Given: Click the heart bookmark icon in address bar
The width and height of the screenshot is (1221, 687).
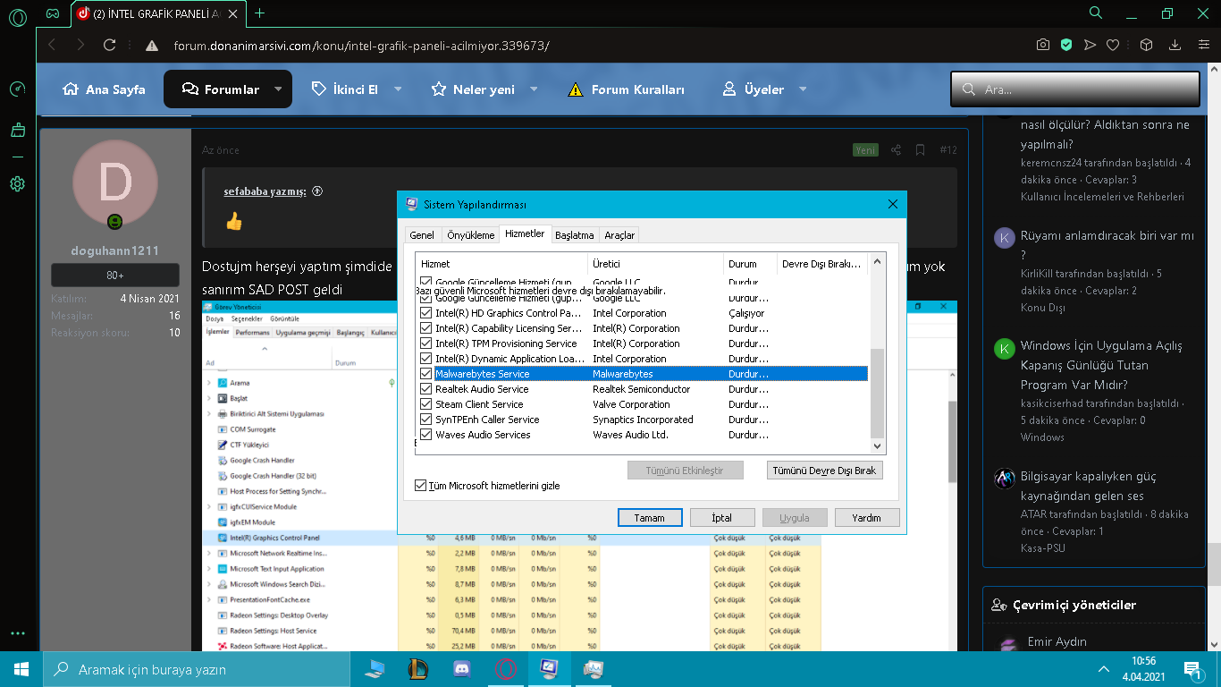Looking at the screenshot, I should (1113, 45).
